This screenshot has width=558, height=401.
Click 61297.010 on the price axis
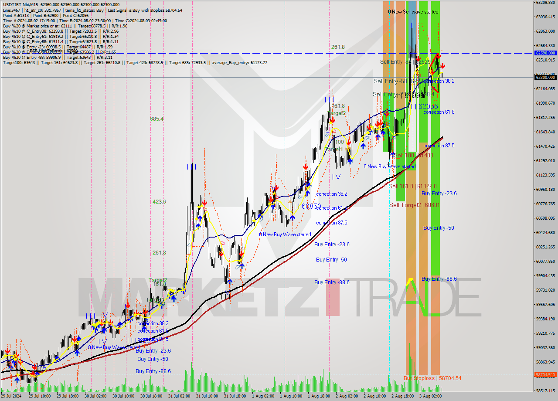545,161
